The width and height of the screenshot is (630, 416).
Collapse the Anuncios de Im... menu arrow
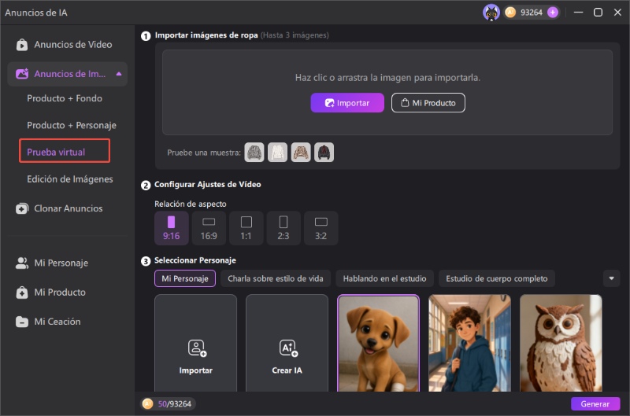point(119,74)
